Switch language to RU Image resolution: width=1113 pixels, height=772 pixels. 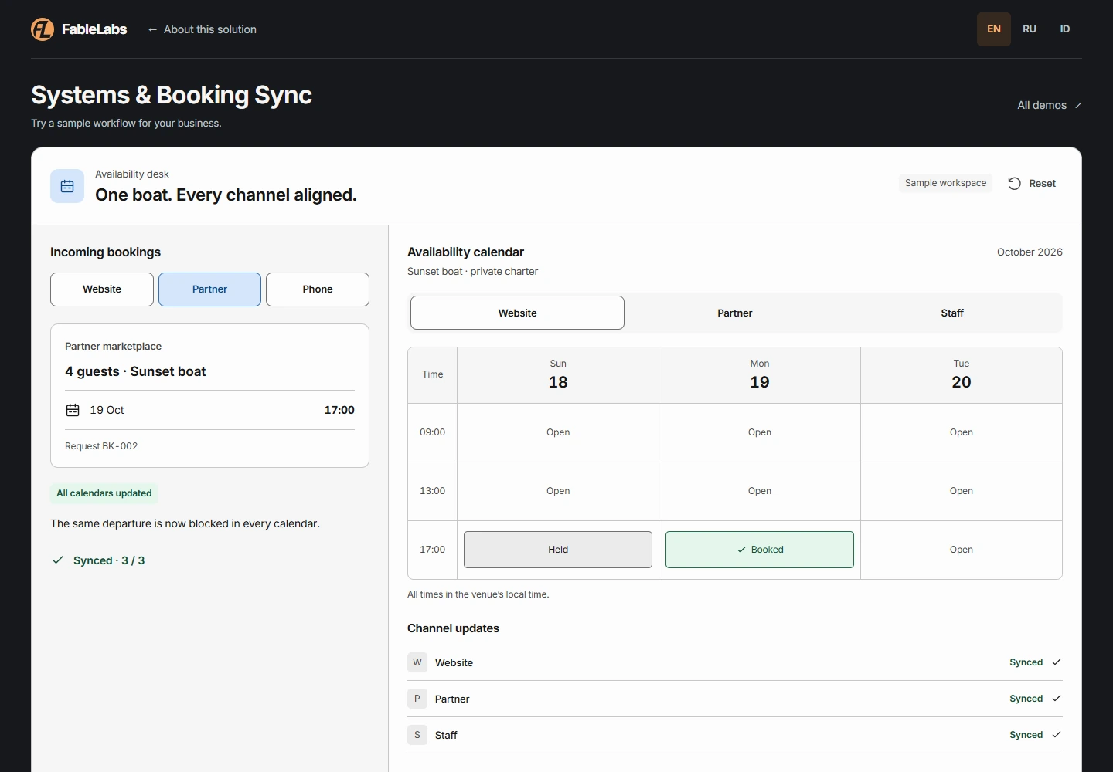(x=1030, y=29)
